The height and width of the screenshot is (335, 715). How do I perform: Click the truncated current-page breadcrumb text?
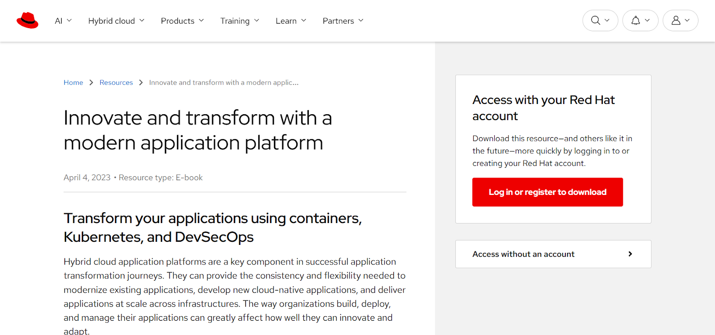(224, 83)
